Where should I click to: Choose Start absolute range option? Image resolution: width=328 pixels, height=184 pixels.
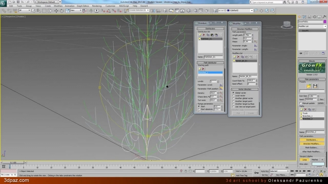click(199, 110)
